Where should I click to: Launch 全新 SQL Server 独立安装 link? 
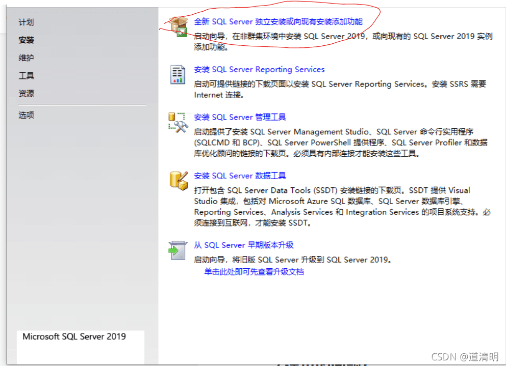tap(278, 21)
